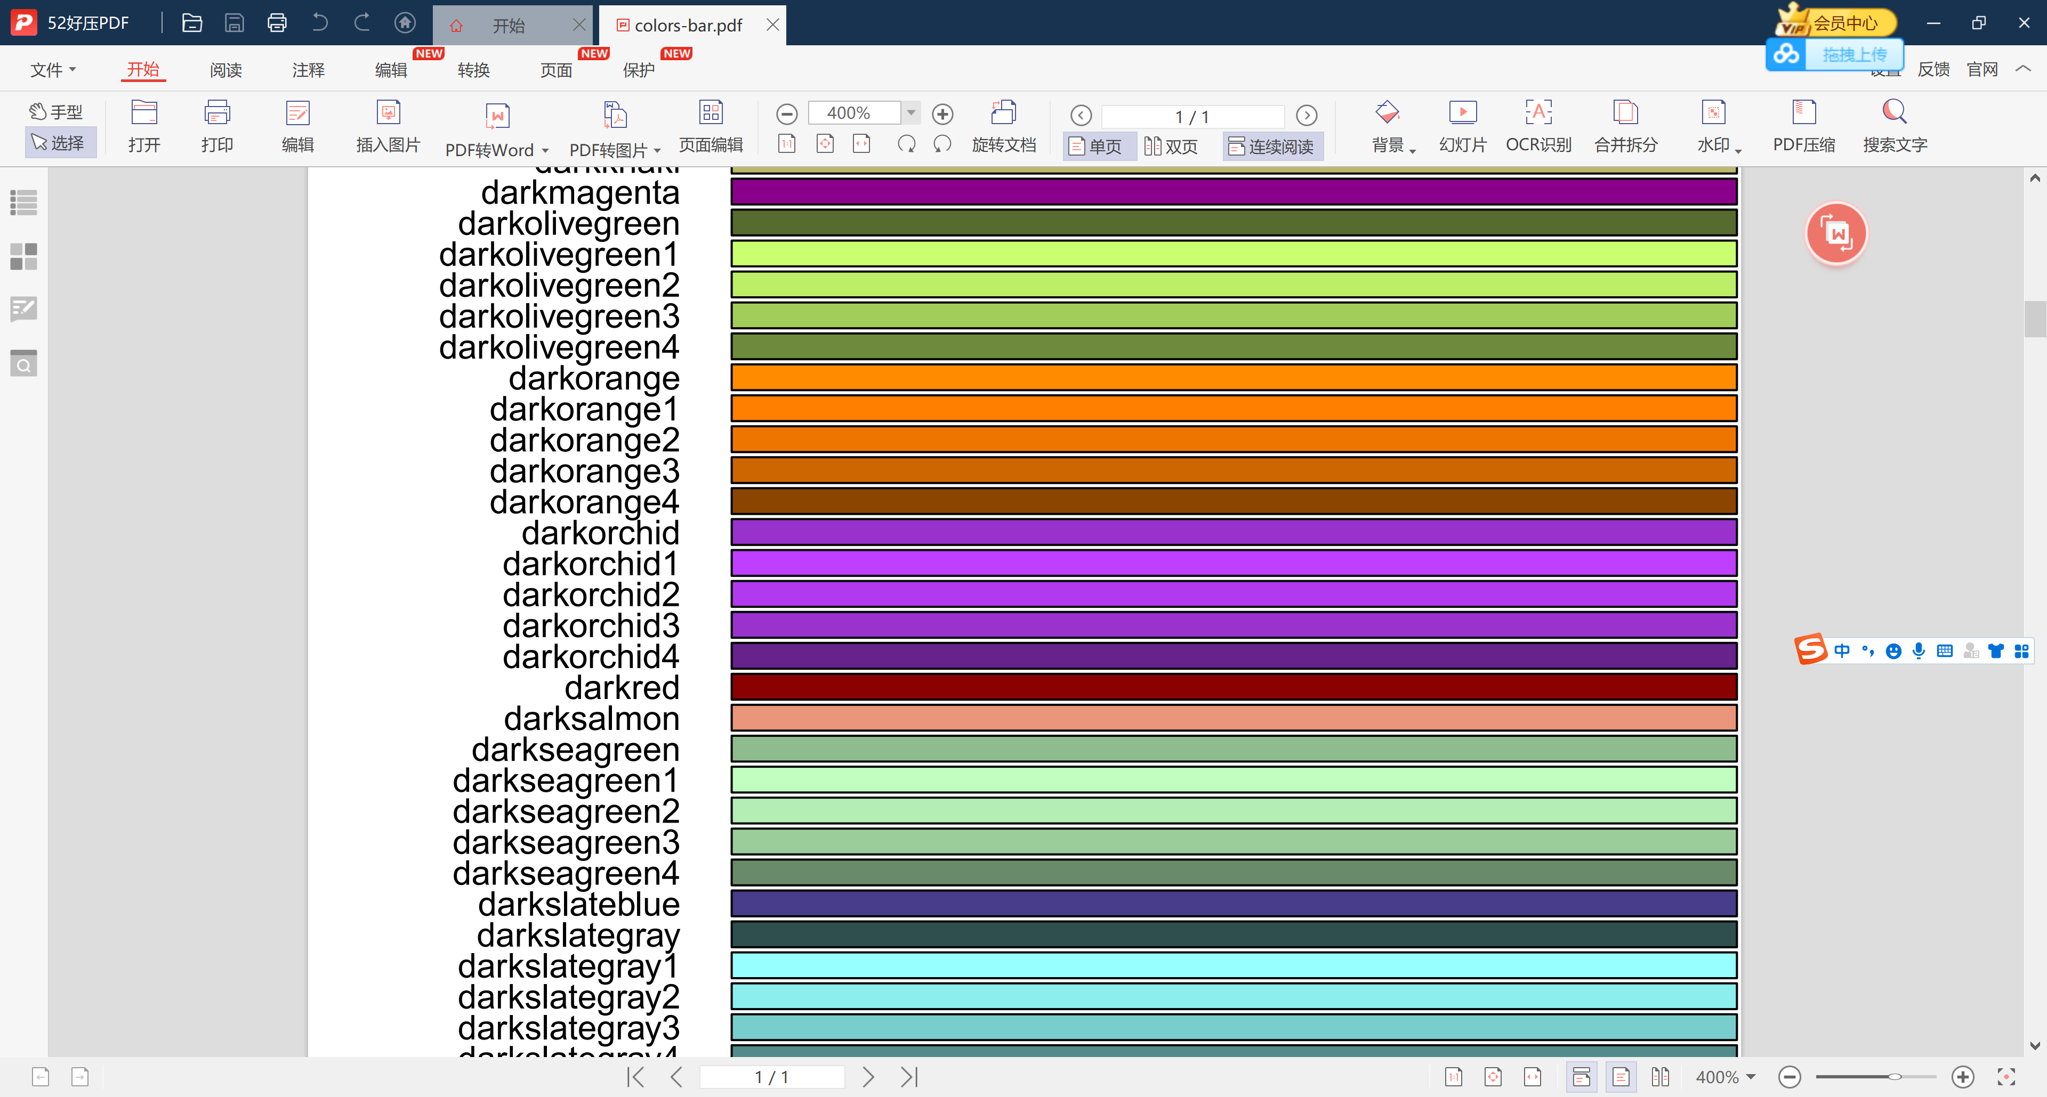Expand the PDF转Word dropdown arrow
This screenshot has height=1097, width=2047.
coord(545,150)
